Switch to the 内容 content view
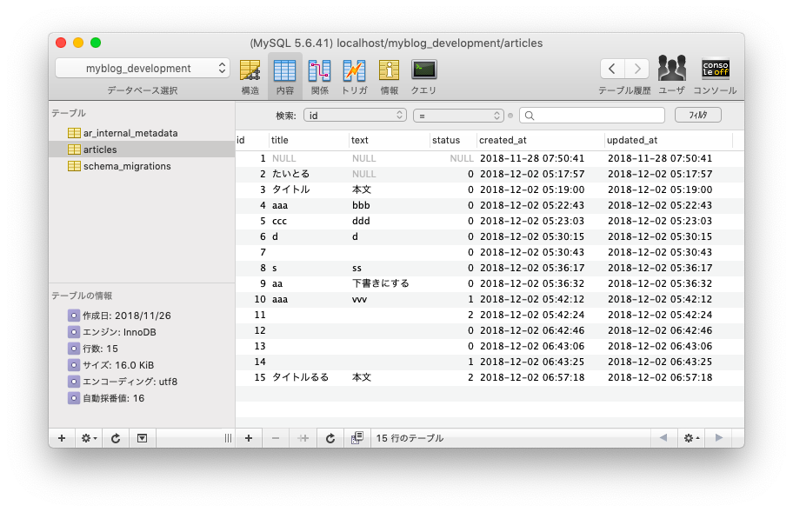793x512 pixels. click(x=284, y=76)
